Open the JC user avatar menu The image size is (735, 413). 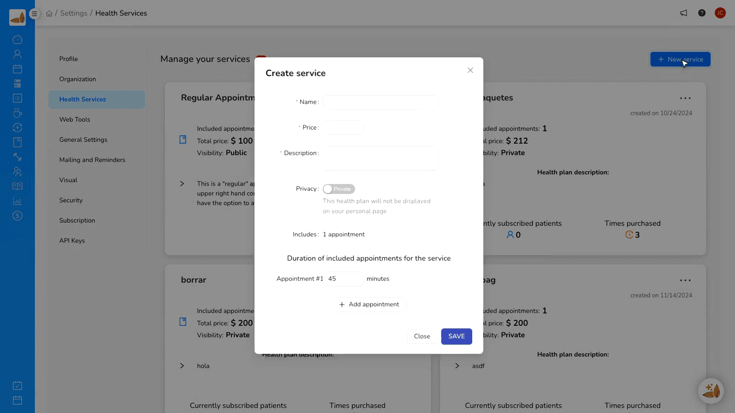click(720, 13)
